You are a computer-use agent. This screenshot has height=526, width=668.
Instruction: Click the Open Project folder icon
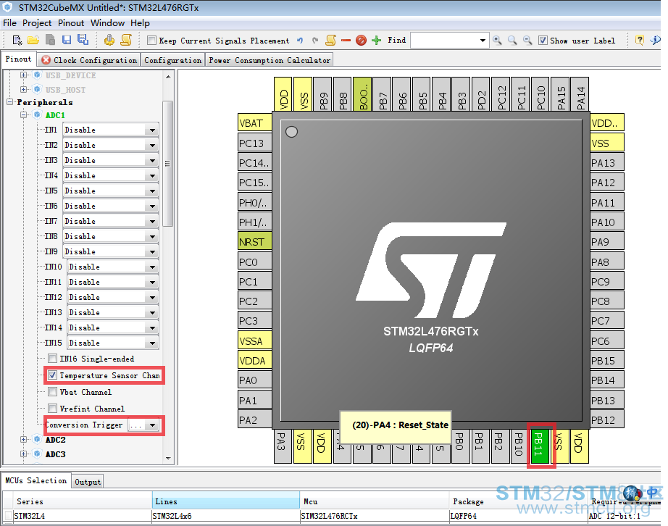[x=33, y=41]
